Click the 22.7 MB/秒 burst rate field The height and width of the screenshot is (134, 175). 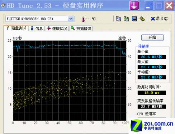tap(152, 106)
